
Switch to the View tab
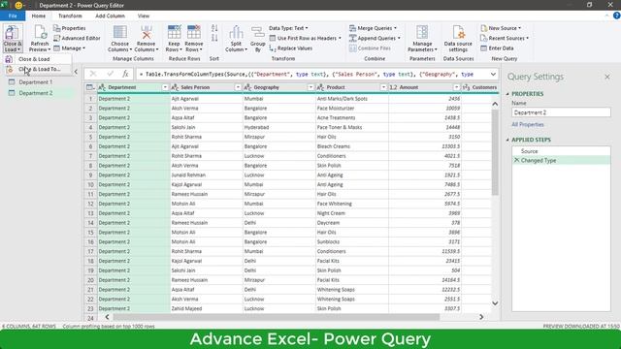(144, 16)
